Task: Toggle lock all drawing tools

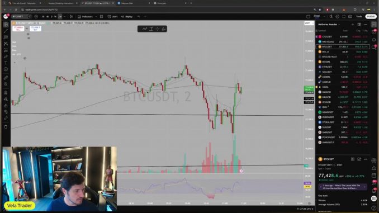Action: coord(6,106)
